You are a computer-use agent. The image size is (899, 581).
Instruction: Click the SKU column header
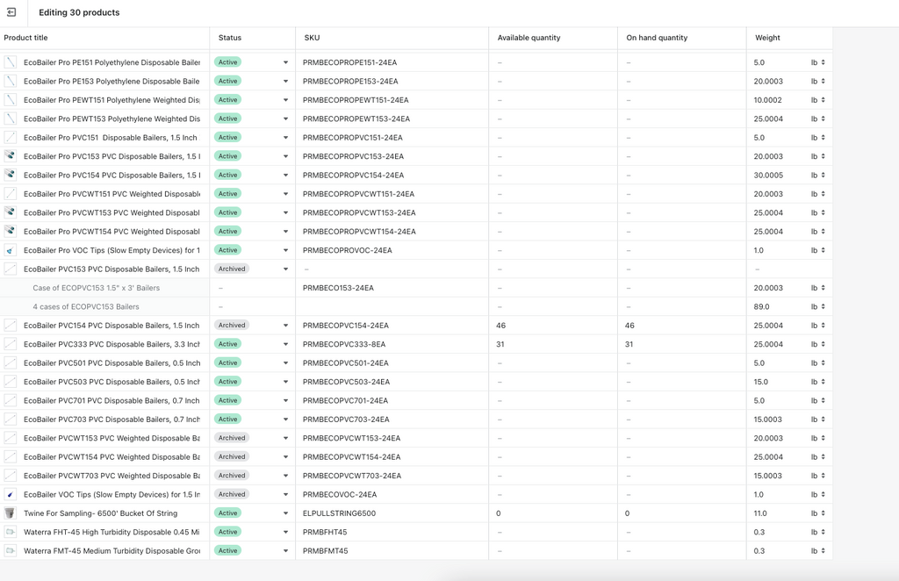click(312, 38)
